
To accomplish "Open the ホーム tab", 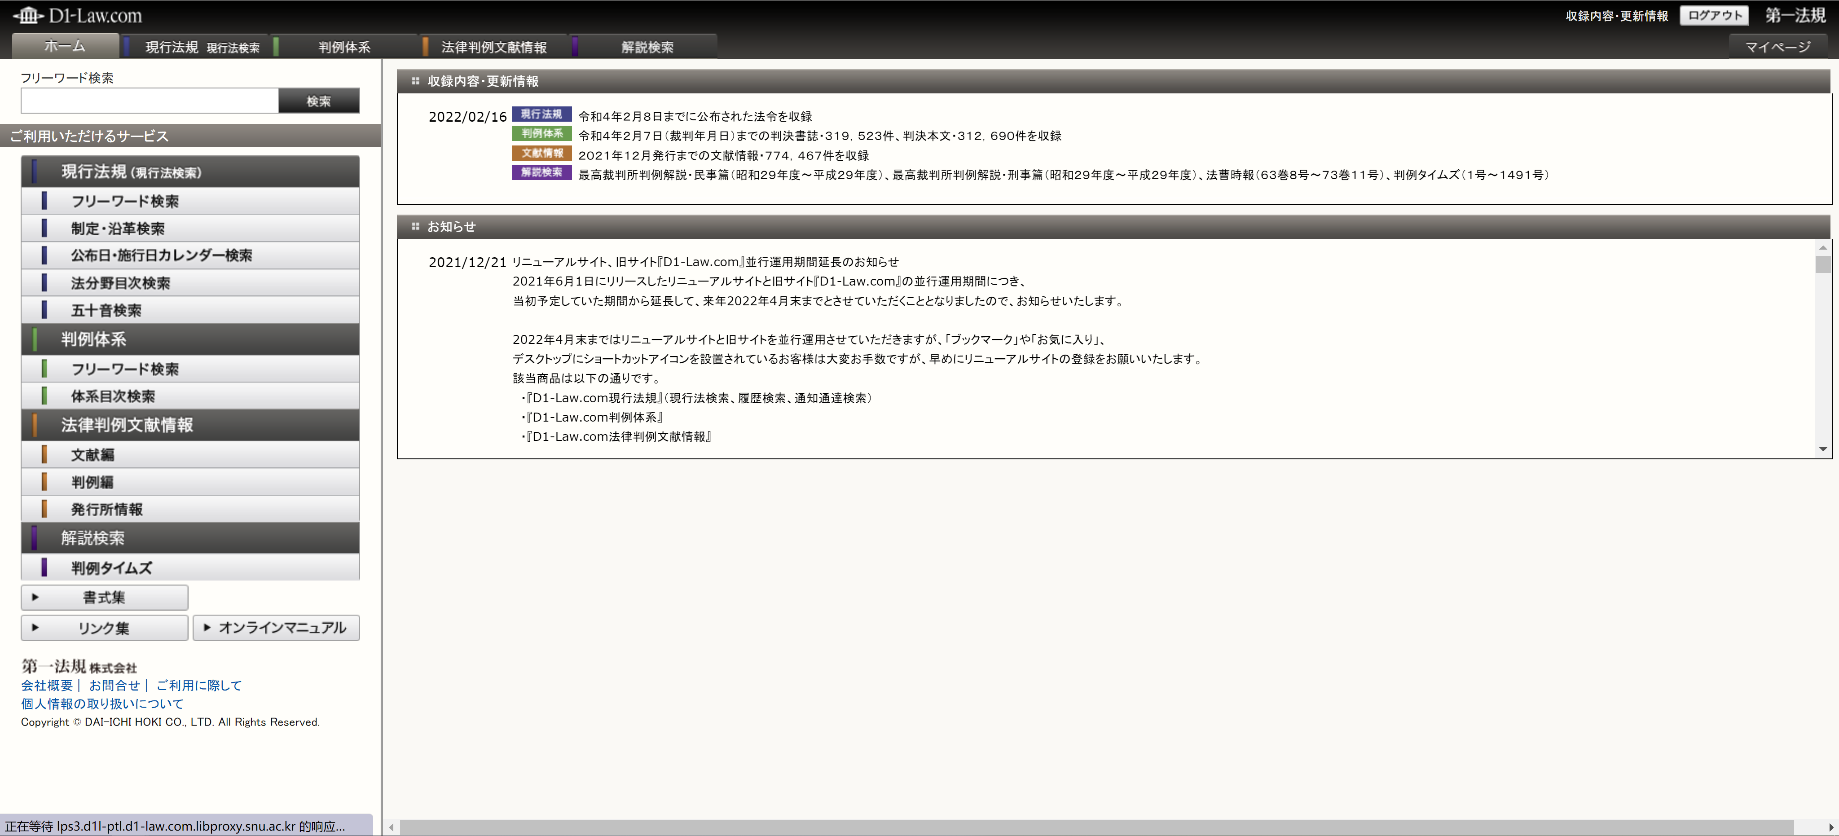I will click(65, 46).
